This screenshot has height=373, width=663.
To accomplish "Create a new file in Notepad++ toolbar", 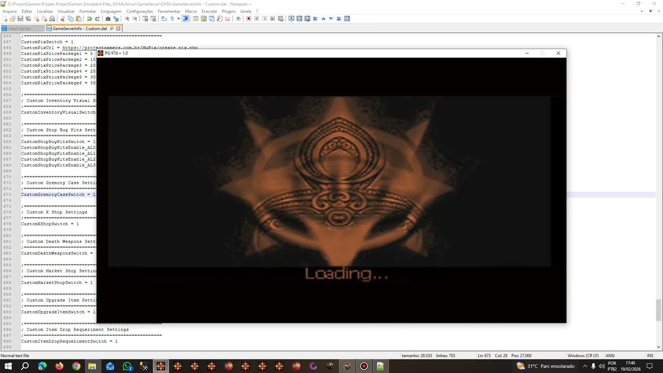I will click(5, 19).
